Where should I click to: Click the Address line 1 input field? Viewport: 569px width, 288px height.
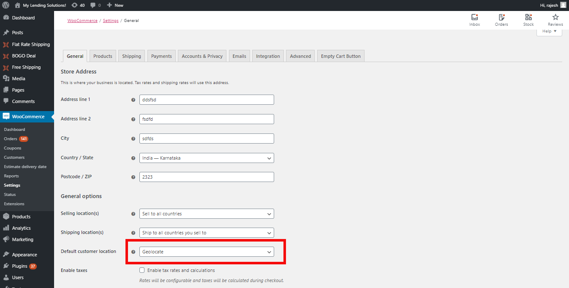[x=206, y=100]
